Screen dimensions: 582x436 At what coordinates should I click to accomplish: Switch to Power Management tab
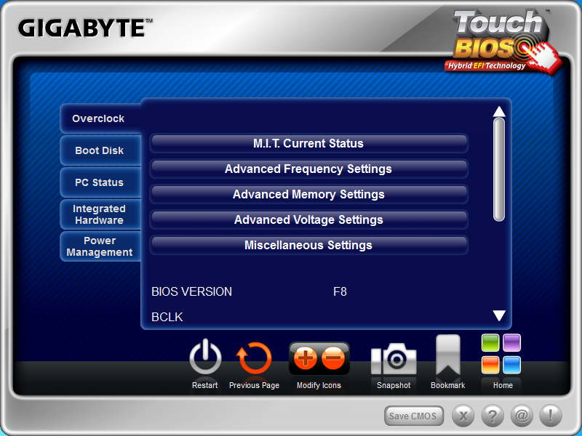(x=100, y=246)
